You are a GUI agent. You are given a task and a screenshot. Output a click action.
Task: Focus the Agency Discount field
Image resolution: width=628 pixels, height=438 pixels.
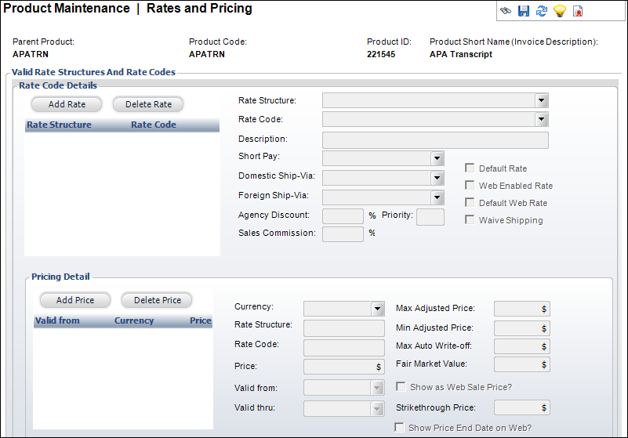(343, 216)
